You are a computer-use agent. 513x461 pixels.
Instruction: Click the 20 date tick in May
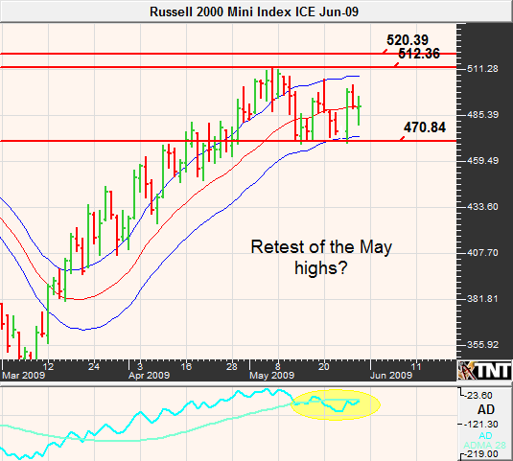tap(323, 366)
